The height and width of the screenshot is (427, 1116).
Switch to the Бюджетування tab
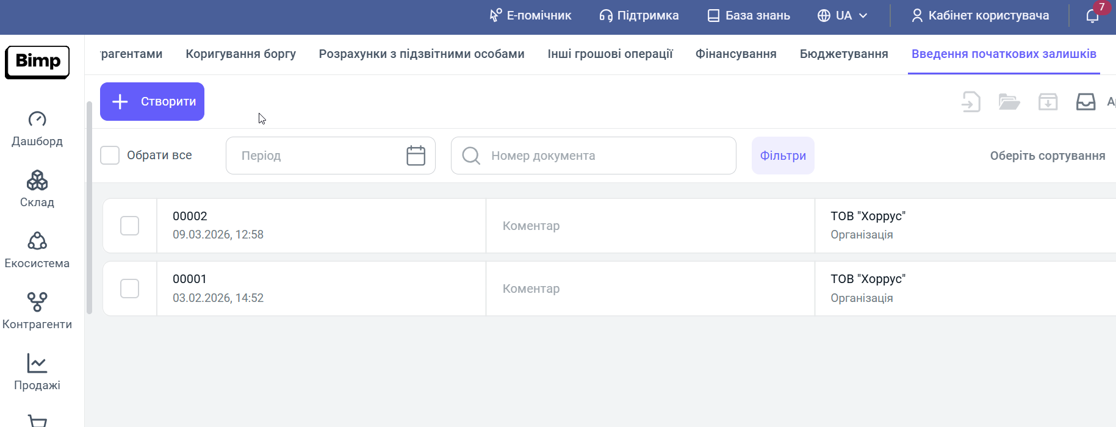[843, 54]
